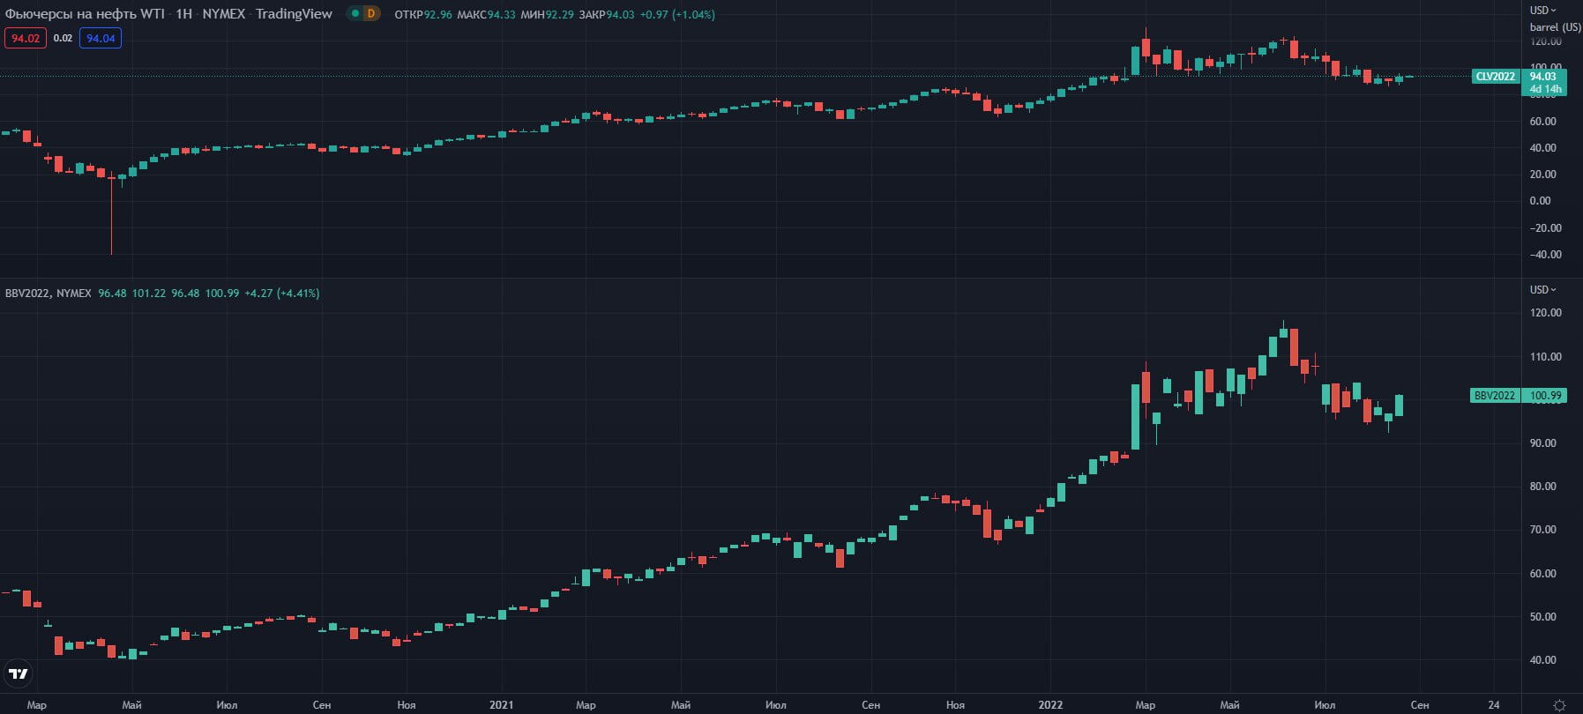This screenshot has height=714, width=1583.
Task: Click the 110.00 price axis label
Action: coord(1545,356)
